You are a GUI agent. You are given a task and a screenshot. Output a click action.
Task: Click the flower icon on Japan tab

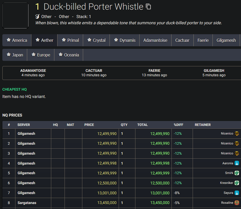pos(9,55)
